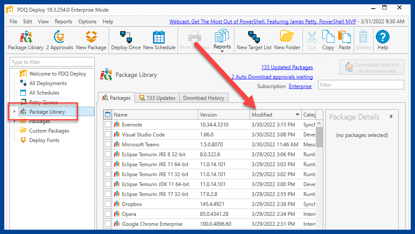415x234 pixels.
Task: Open the Reports toolbar dropdown
Action: [x=222, y=40]
